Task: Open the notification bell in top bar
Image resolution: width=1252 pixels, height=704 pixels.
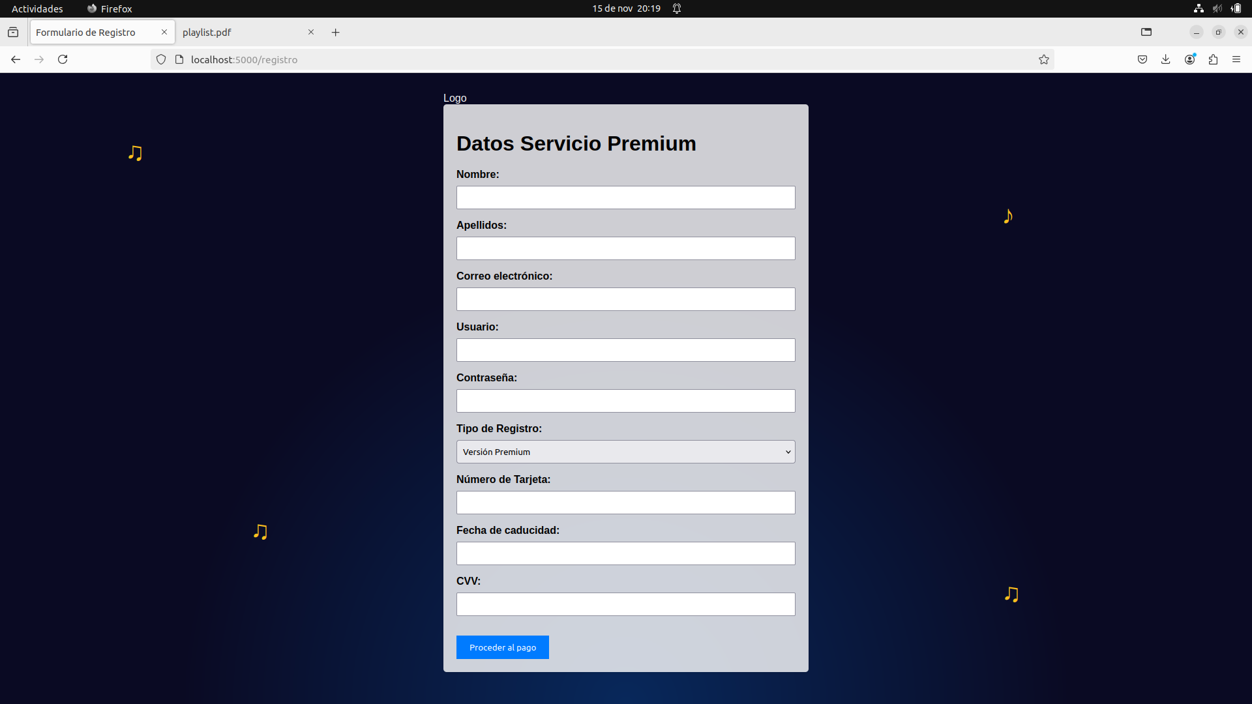Action: point(677,8)
